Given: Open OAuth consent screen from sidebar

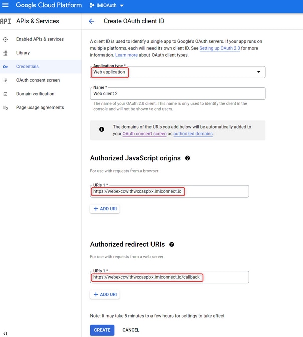Looking at the screenshot, I should [x=38, y=80].
